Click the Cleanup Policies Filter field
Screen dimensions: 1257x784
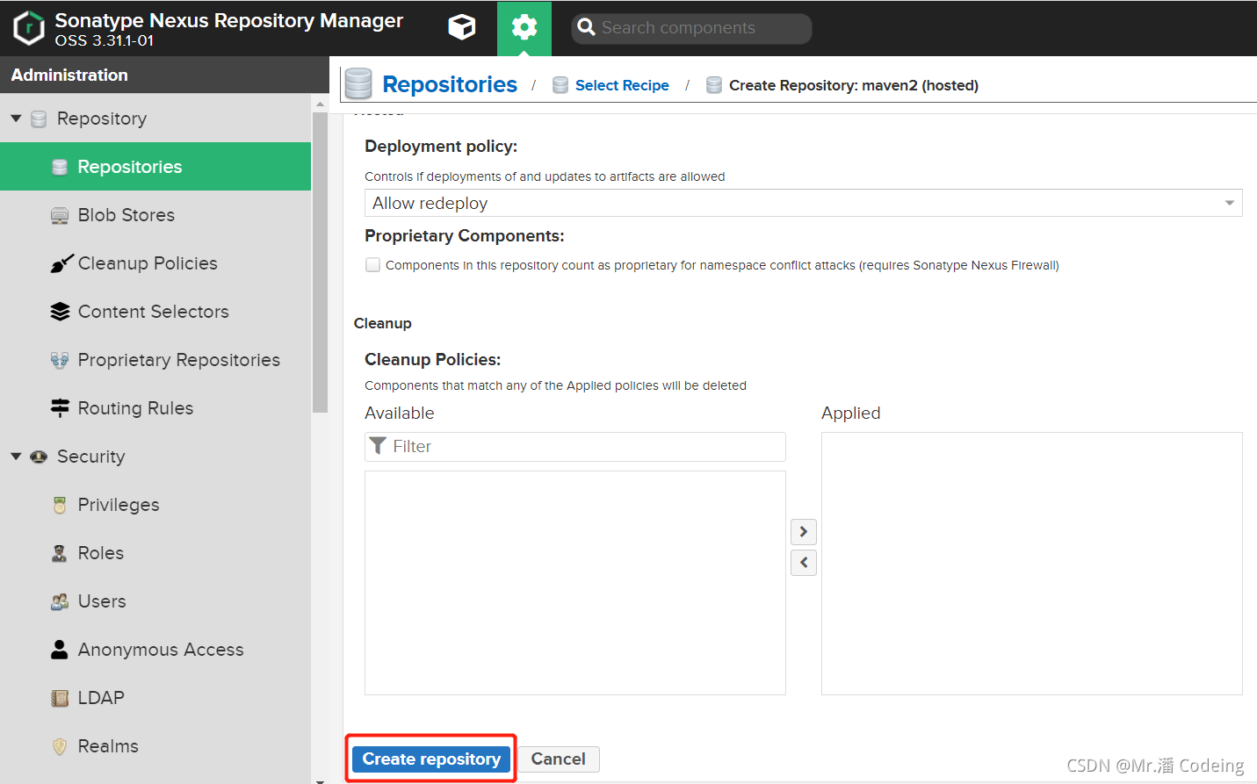[x=575, y=447]
